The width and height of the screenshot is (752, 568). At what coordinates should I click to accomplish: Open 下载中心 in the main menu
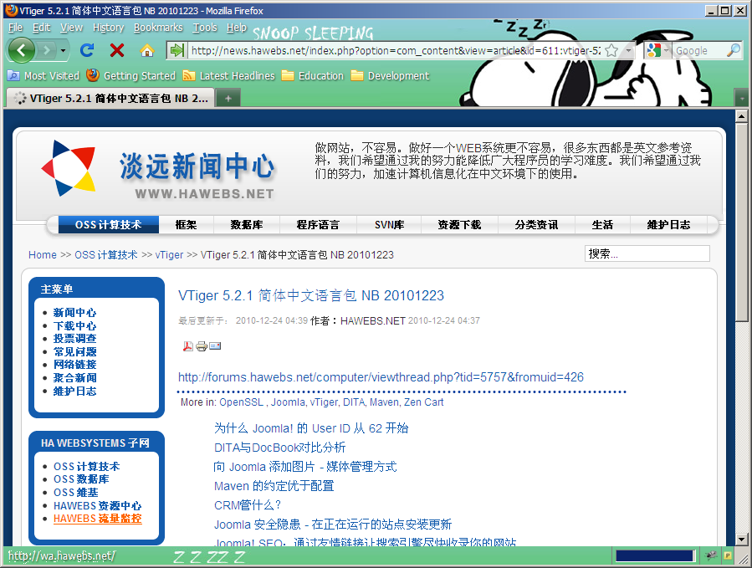click(74, 325)
